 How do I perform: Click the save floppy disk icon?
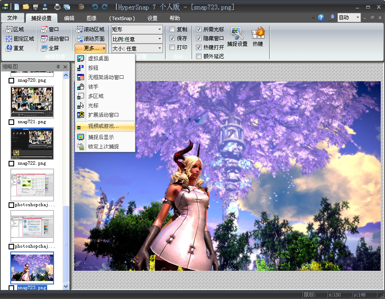[x=35, y=7]
